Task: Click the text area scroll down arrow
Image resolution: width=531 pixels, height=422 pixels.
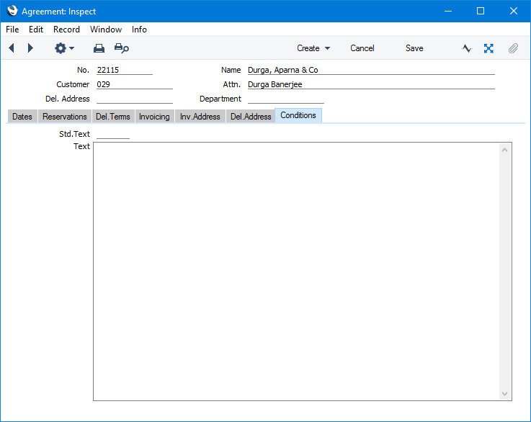Action: 504,394
